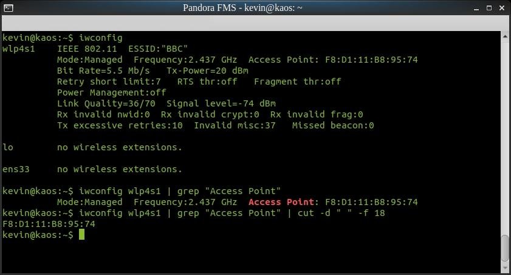Minimize the Pandora FMS terminal window

tap(476, 9)
